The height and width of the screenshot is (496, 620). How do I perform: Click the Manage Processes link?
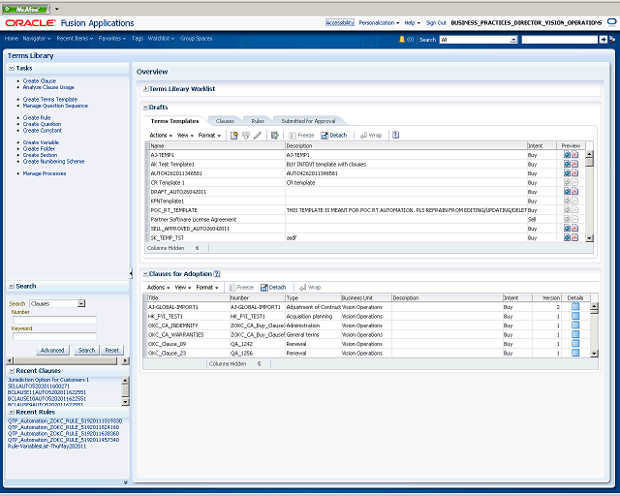[x=45, y=173]
